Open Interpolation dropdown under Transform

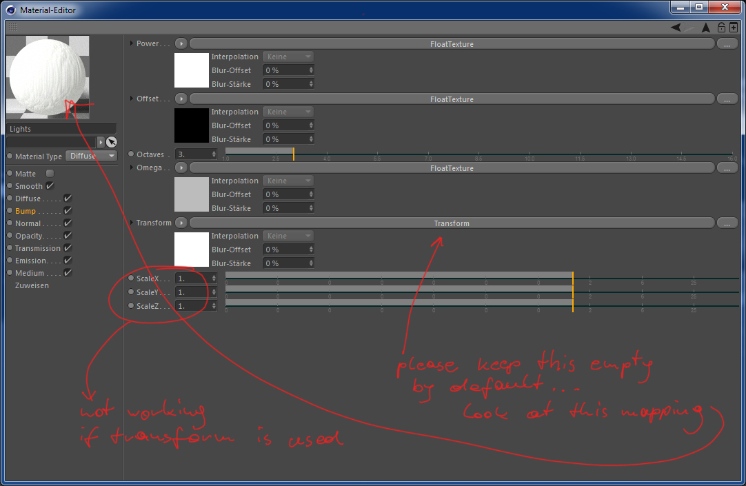(288, 236)
